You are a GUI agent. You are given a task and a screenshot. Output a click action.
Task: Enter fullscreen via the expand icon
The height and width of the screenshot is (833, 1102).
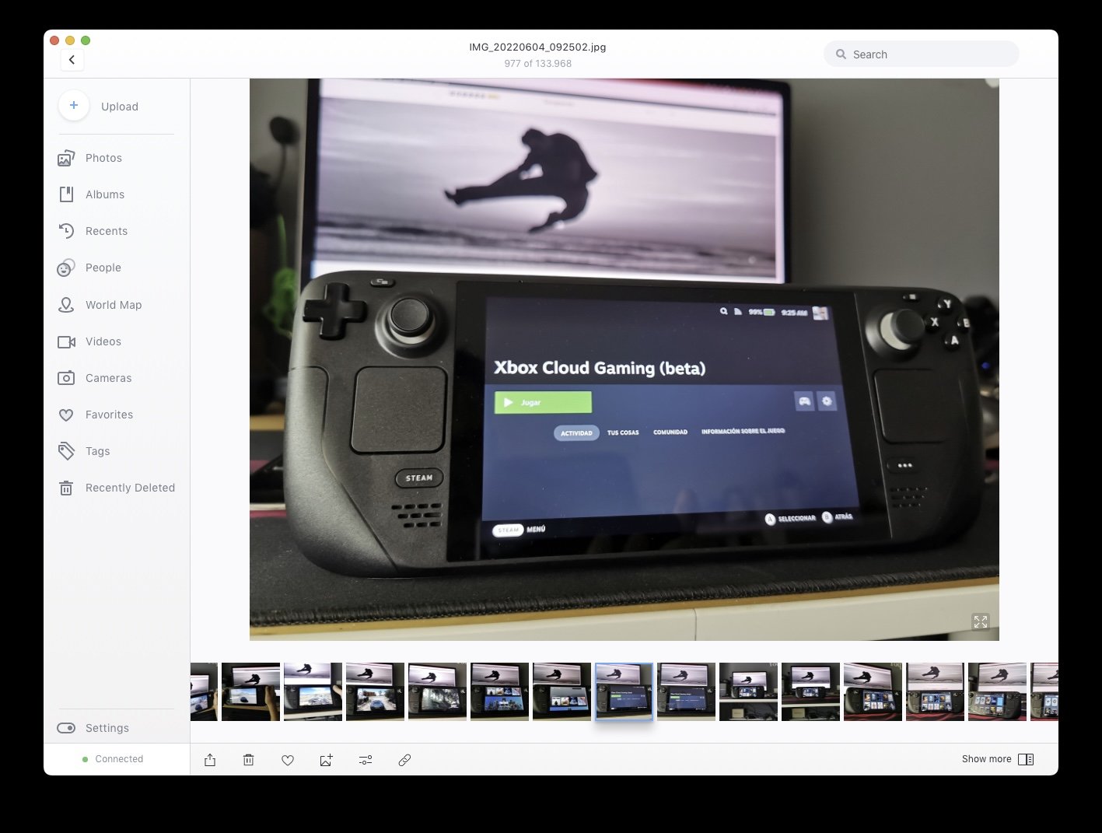(x=980, y=621)
